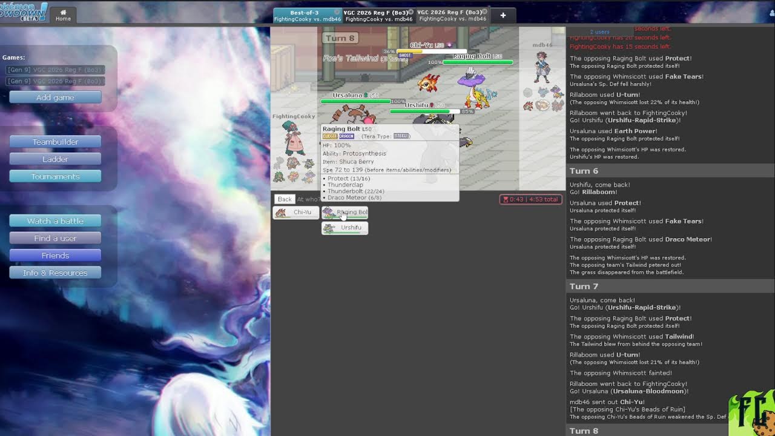Click the '2 users' header above the chat

(x=599, y=31)
